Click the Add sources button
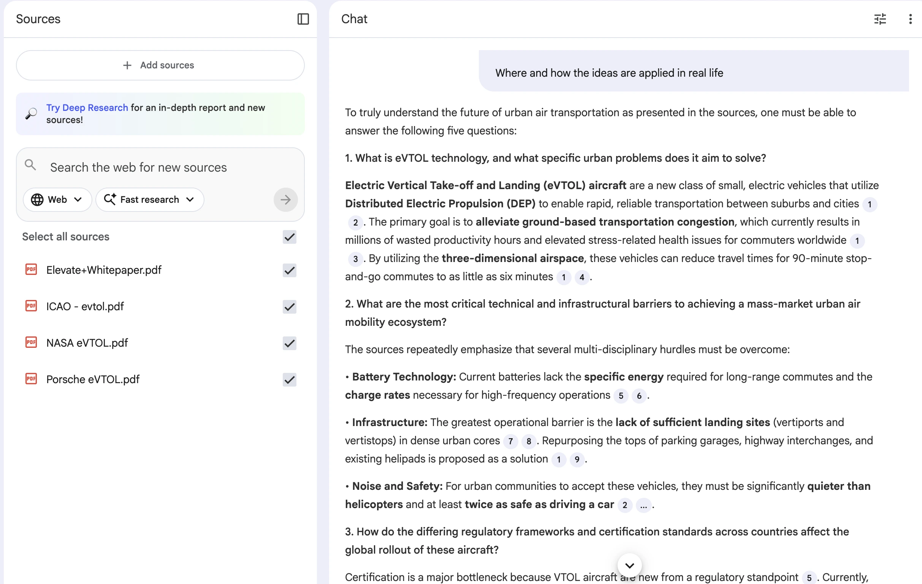 (x=160, y=65)
